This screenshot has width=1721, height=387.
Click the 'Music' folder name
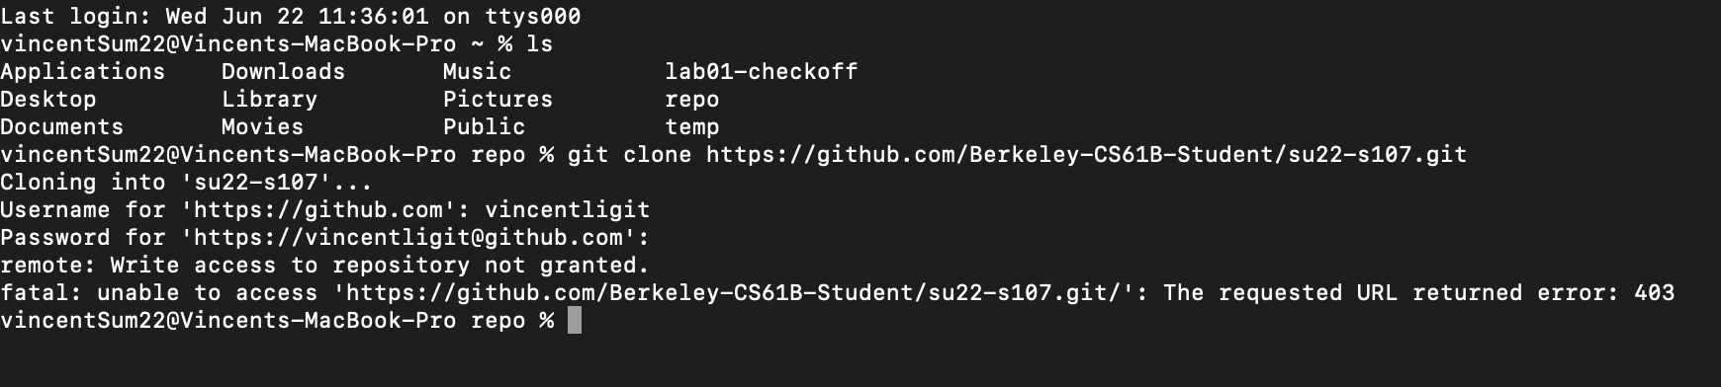tap(478, 72)
